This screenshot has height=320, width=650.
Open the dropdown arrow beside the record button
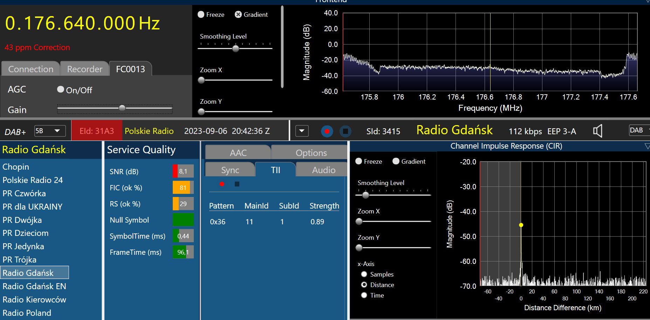(x=302, y=131)
